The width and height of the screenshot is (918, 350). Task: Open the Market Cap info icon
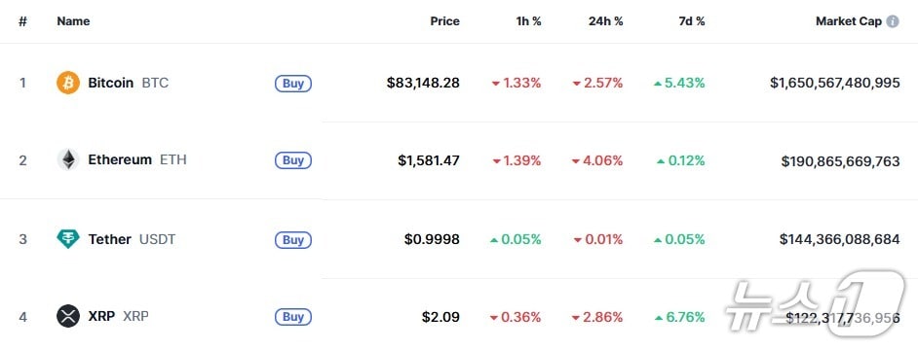893,21
